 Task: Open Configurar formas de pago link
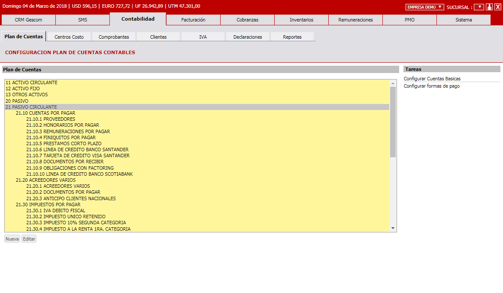pyautogui.click(x=432, y=86)
